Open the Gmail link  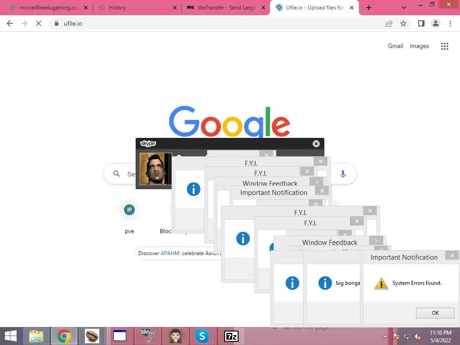(395, 46)
